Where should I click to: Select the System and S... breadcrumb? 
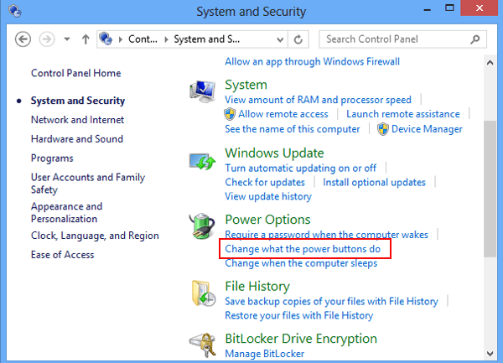pyautogui.click(x=206, y=39)
